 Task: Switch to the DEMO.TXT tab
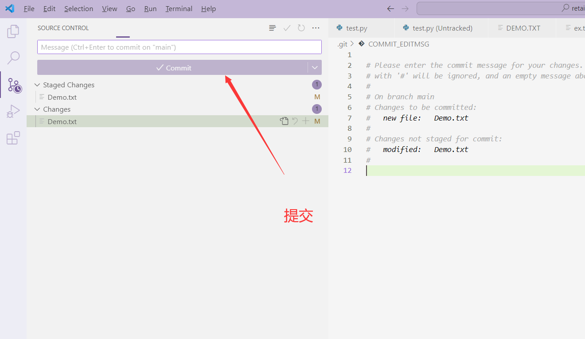click(523, 27)
